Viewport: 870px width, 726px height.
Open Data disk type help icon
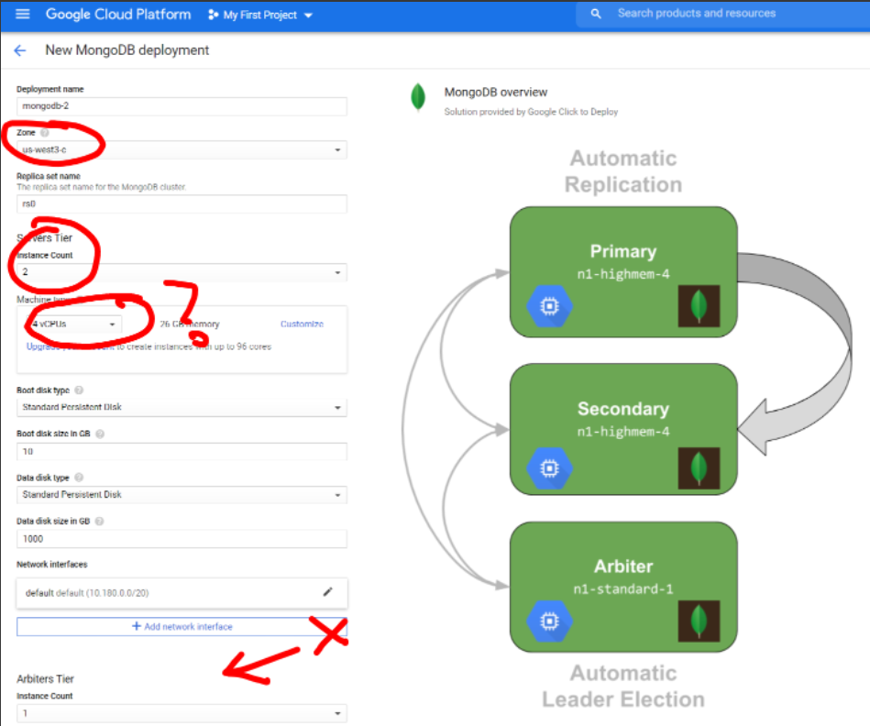pyautogui.click(x=79, y=478)
